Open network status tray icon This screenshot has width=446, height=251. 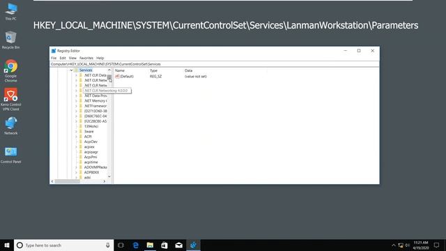[401, 245]
